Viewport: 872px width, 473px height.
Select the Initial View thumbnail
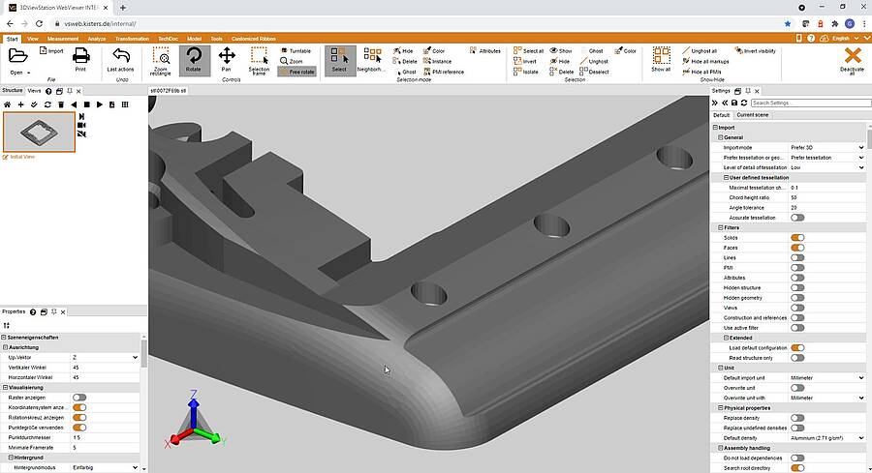coord(39,133)
